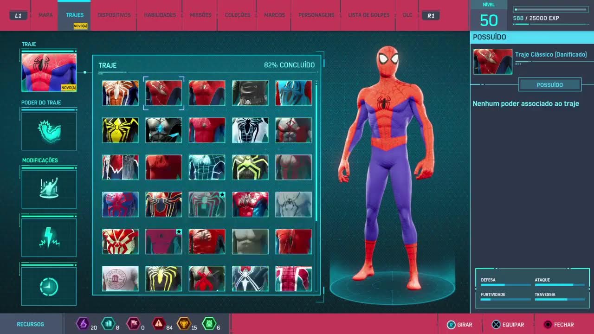Select the black leather Noir suit thumbnail

(250, 93)
